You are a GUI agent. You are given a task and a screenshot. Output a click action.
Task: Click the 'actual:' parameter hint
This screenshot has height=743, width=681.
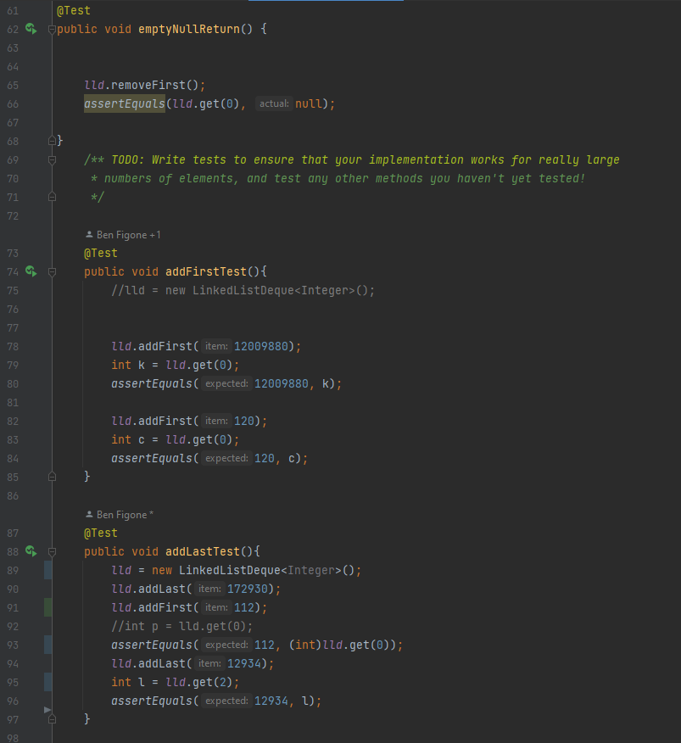[x=274, y=104]
